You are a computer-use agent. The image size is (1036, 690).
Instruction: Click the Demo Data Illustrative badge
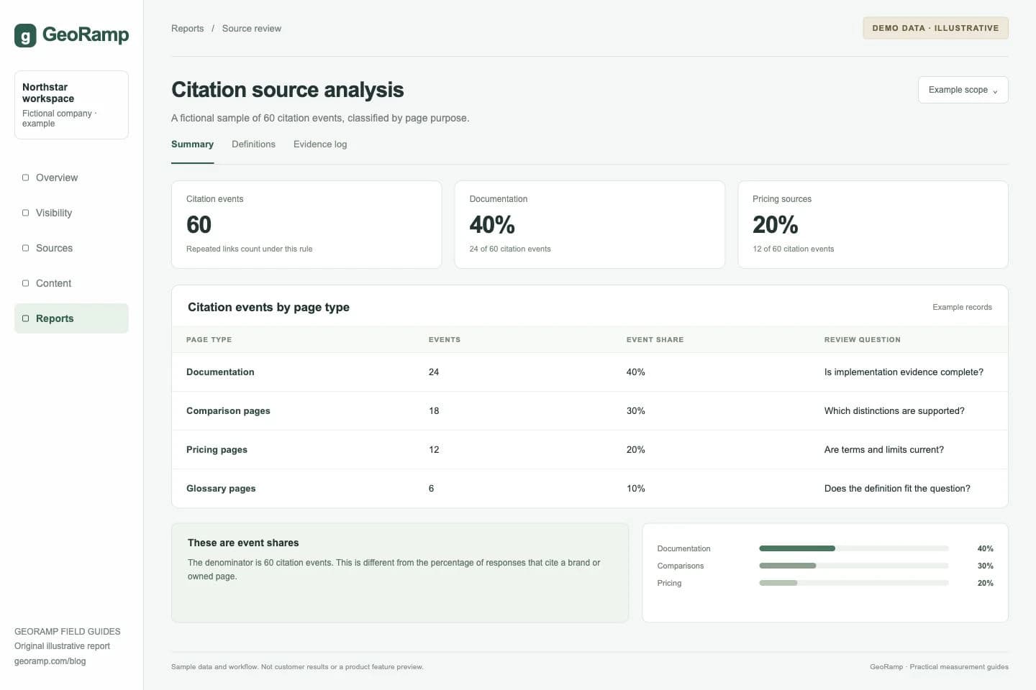[935, 28]
